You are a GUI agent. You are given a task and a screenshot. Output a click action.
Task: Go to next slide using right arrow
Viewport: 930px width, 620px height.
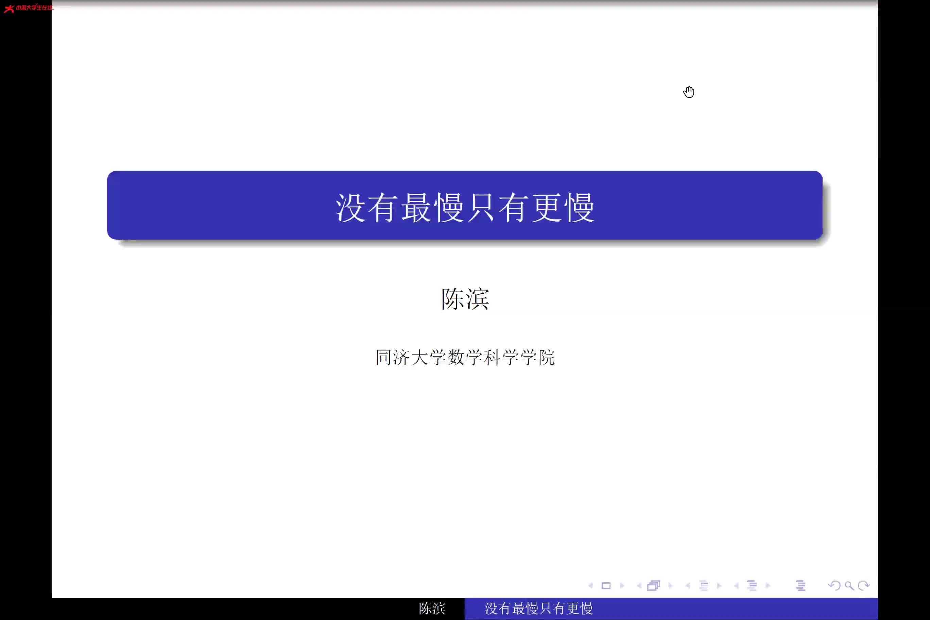[x=622, y=586]
